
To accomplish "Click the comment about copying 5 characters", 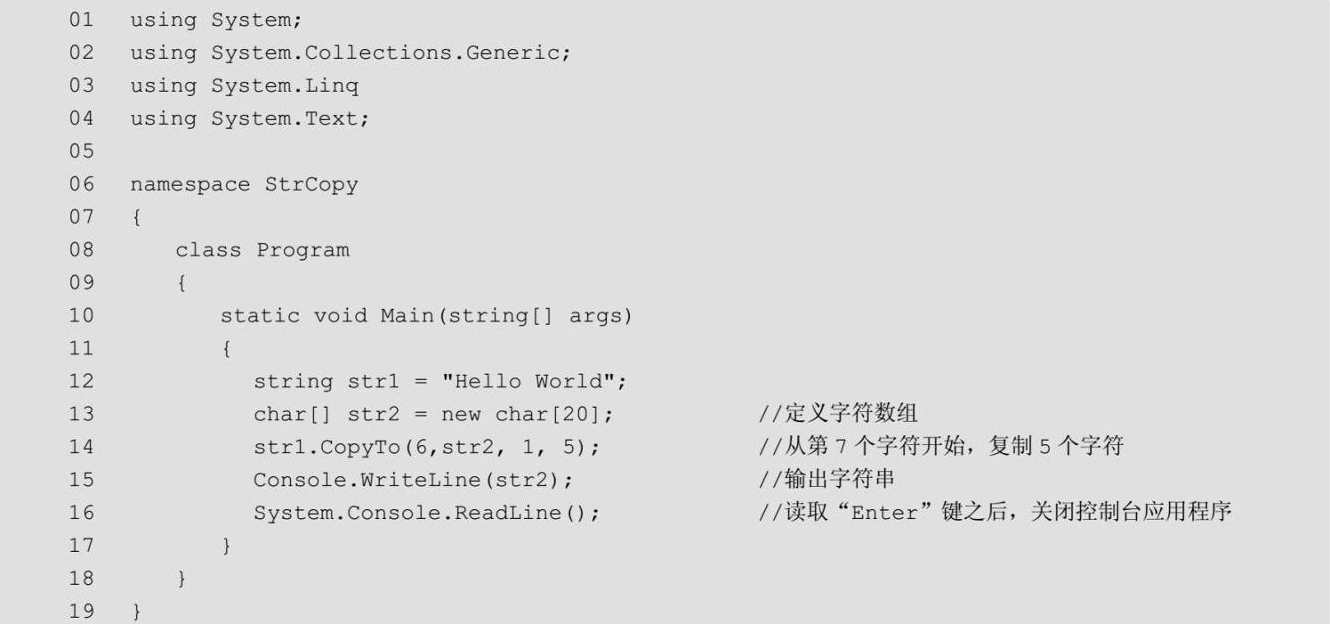I will (940, 447).
